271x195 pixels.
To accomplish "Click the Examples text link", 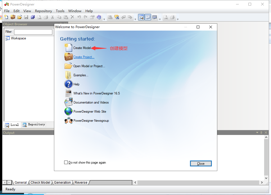I will [81, 75].
